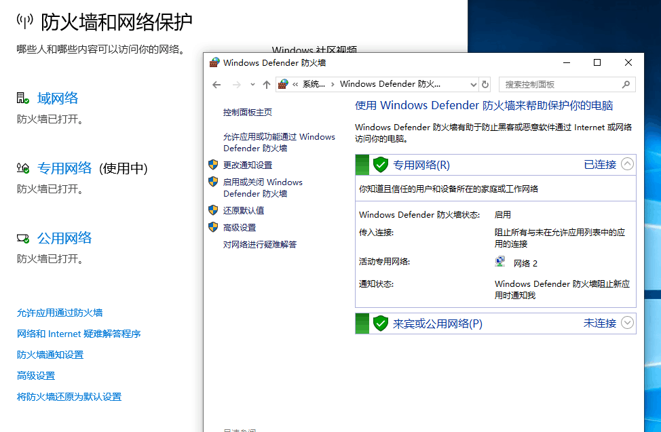The image size is (661, 432).
Task: Minimize the Windows Defender 防火墙 window
Action: (x=567, y=63)
